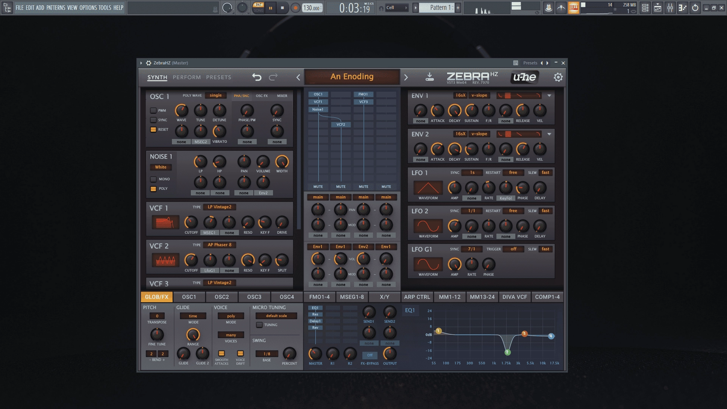Open ZebraHZ settings gear
The width and height of the screenshot is (727, 409).
click(x=558, y=77)
